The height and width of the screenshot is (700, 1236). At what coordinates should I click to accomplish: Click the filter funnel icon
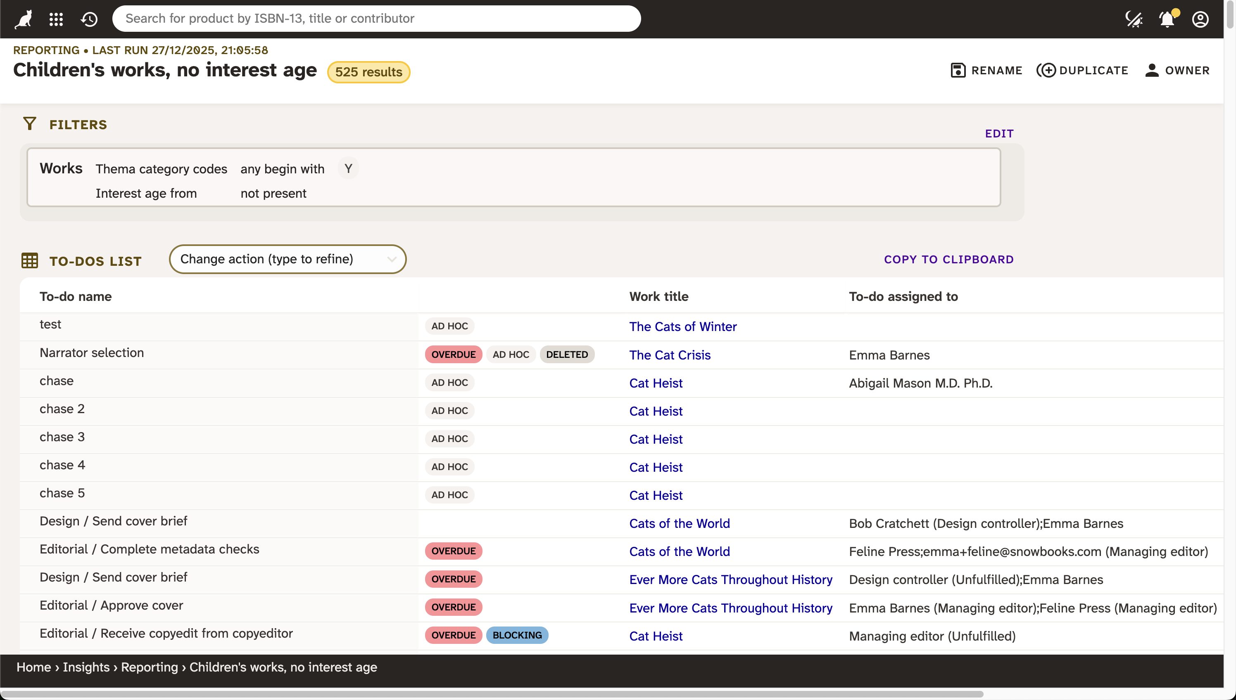29,124
